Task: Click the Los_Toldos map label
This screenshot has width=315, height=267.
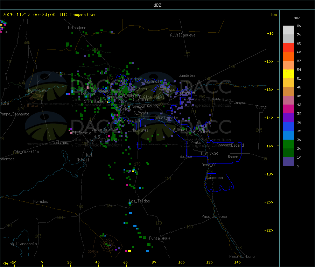Action: (x=139, y=201)
